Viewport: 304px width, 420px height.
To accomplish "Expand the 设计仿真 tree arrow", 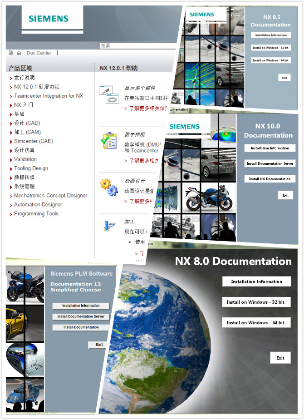I will (x=11, y=151).
